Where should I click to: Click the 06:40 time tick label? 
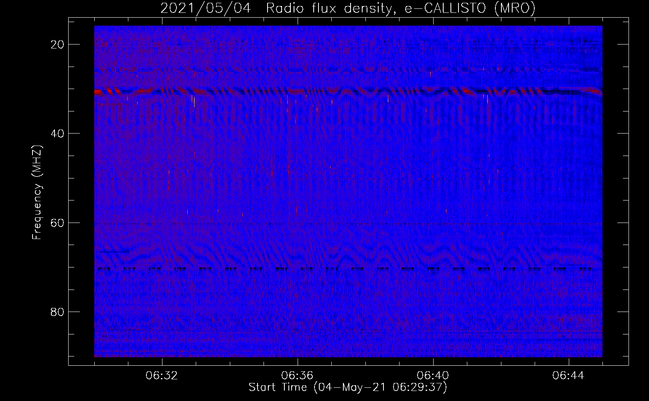433,376
